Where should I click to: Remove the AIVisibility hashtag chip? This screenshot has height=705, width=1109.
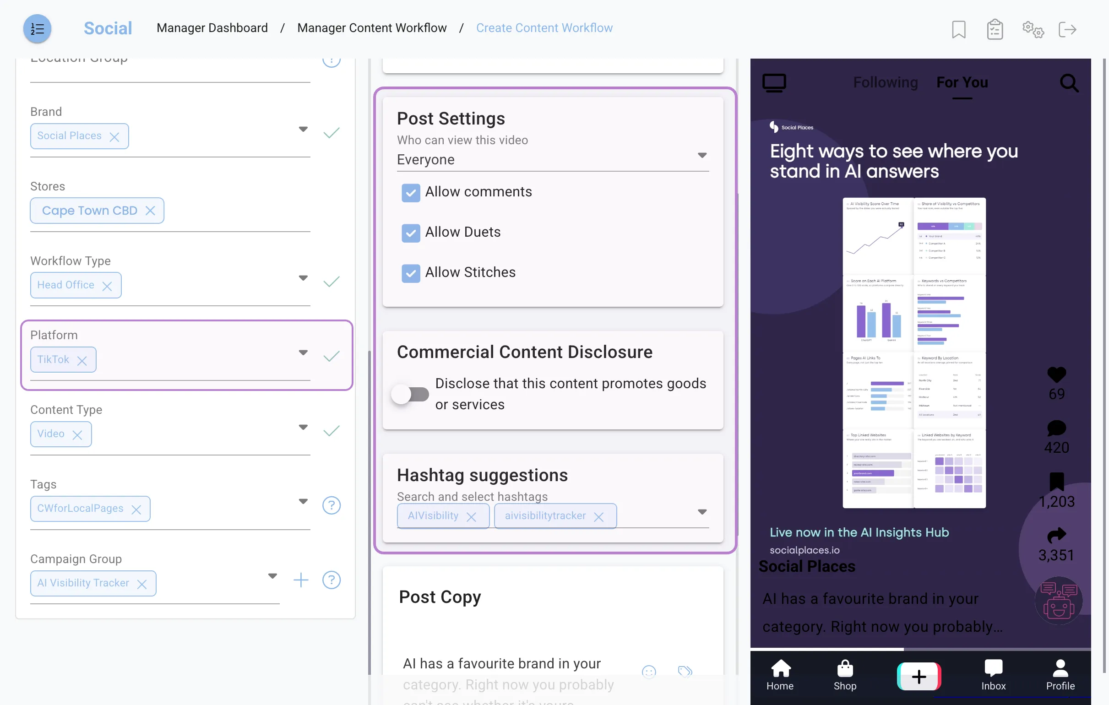click(471, 517)
